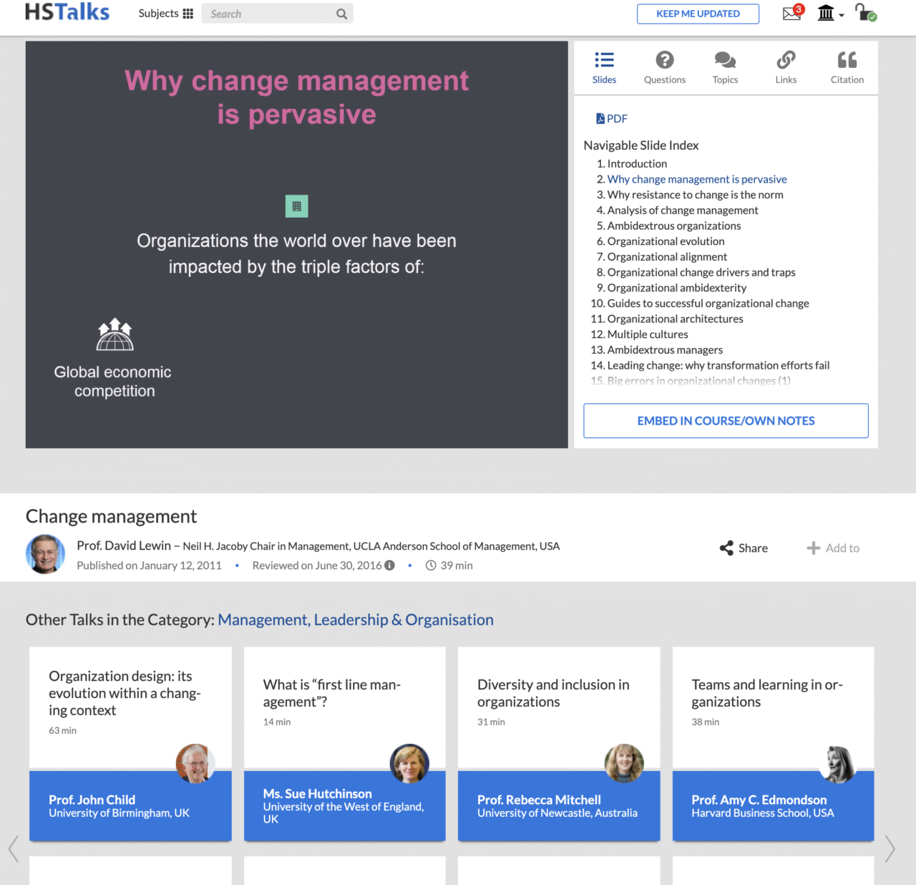Download the slides PDF

click(x=612, y=119)
